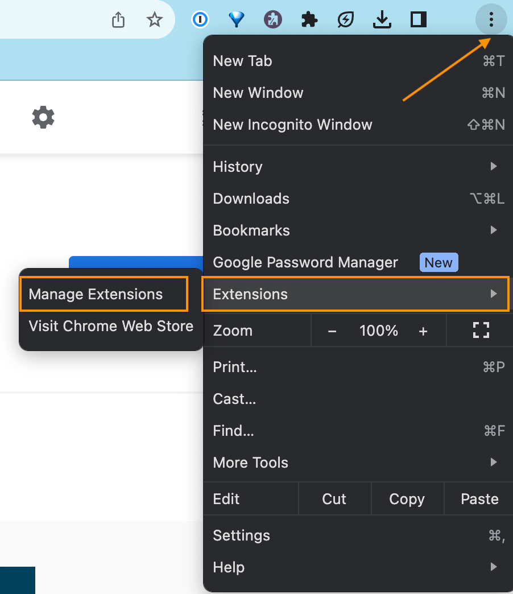Viewport: 513px width, 594px height.
Task: Open Downloads from the menu
Action: tap(358, 199)
